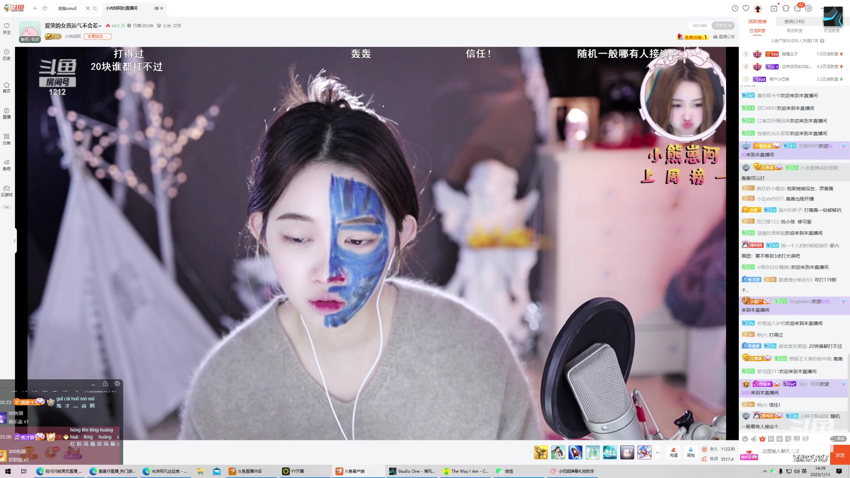Expand lingbaersi welcome message arrow

(x=843, y=301)
